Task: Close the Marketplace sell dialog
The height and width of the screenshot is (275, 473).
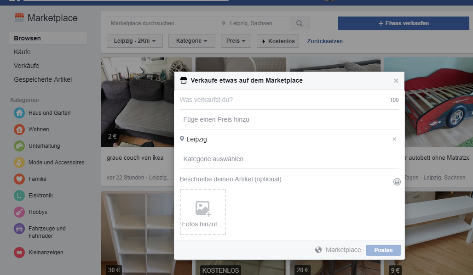Action: (396, 81)
